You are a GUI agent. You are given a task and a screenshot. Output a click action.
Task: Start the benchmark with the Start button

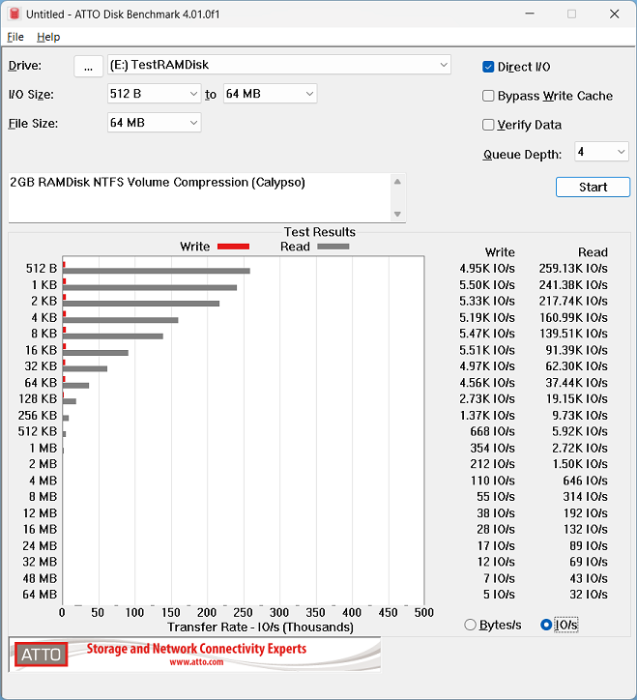(x=593, y=187)
